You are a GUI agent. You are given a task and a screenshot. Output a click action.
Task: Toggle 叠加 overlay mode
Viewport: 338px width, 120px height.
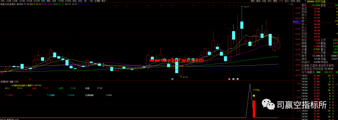258,1
